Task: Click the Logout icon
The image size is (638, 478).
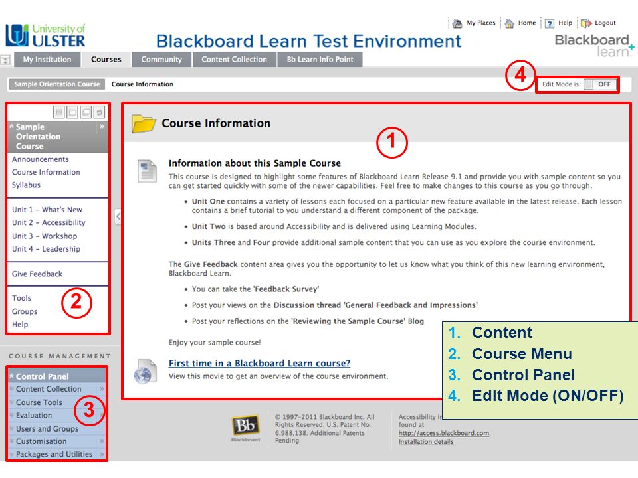Action: tap(586, 23)
